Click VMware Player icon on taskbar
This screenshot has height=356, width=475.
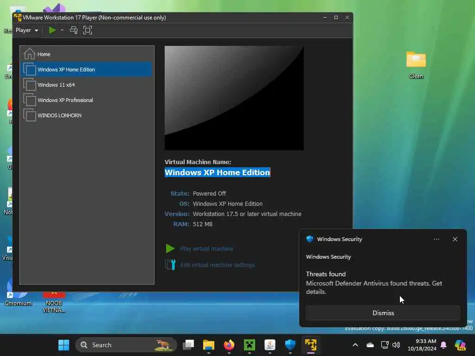pos(311,345)
